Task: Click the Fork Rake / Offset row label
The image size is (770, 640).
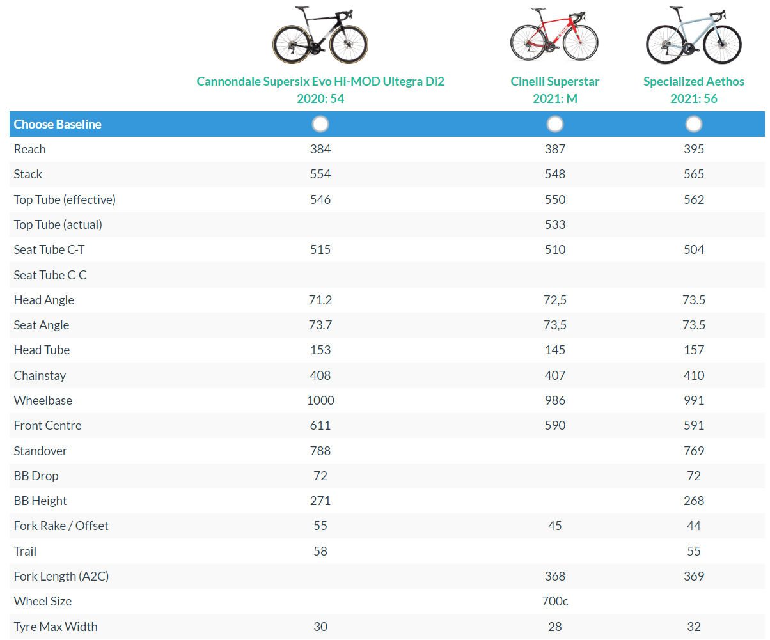Action: 61,526
